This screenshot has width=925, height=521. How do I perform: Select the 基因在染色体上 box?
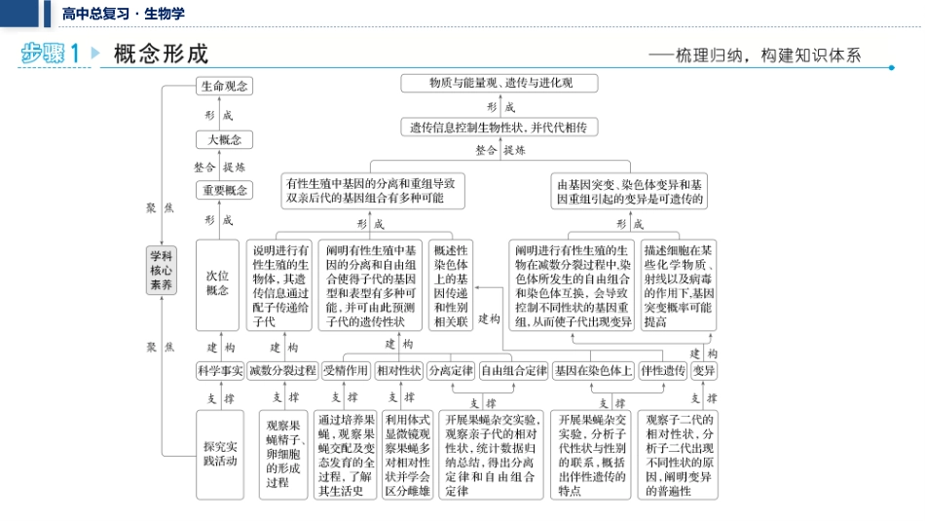pos(594,370)
